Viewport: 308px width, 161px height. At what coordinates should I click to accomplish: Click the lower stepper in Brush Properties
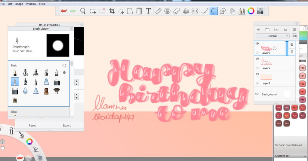coord(77,96)
